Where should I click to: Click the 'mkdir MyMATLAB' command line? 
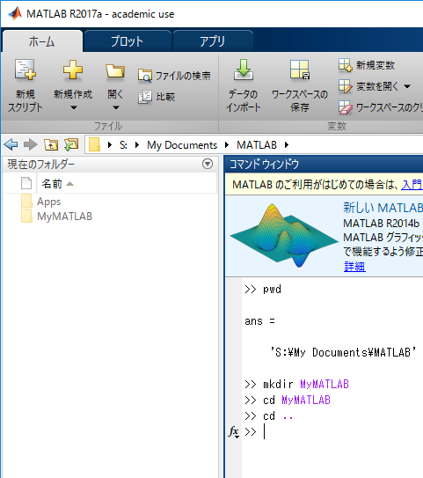[x=296, y=384]
